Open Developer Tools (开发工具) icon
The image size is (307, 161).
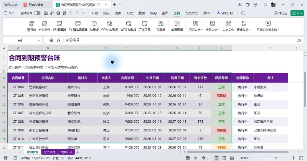(x=145, y=24)
